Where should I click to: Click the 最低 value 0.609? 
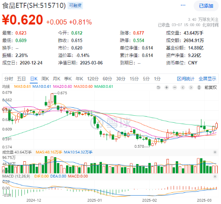tap(21, 40)
